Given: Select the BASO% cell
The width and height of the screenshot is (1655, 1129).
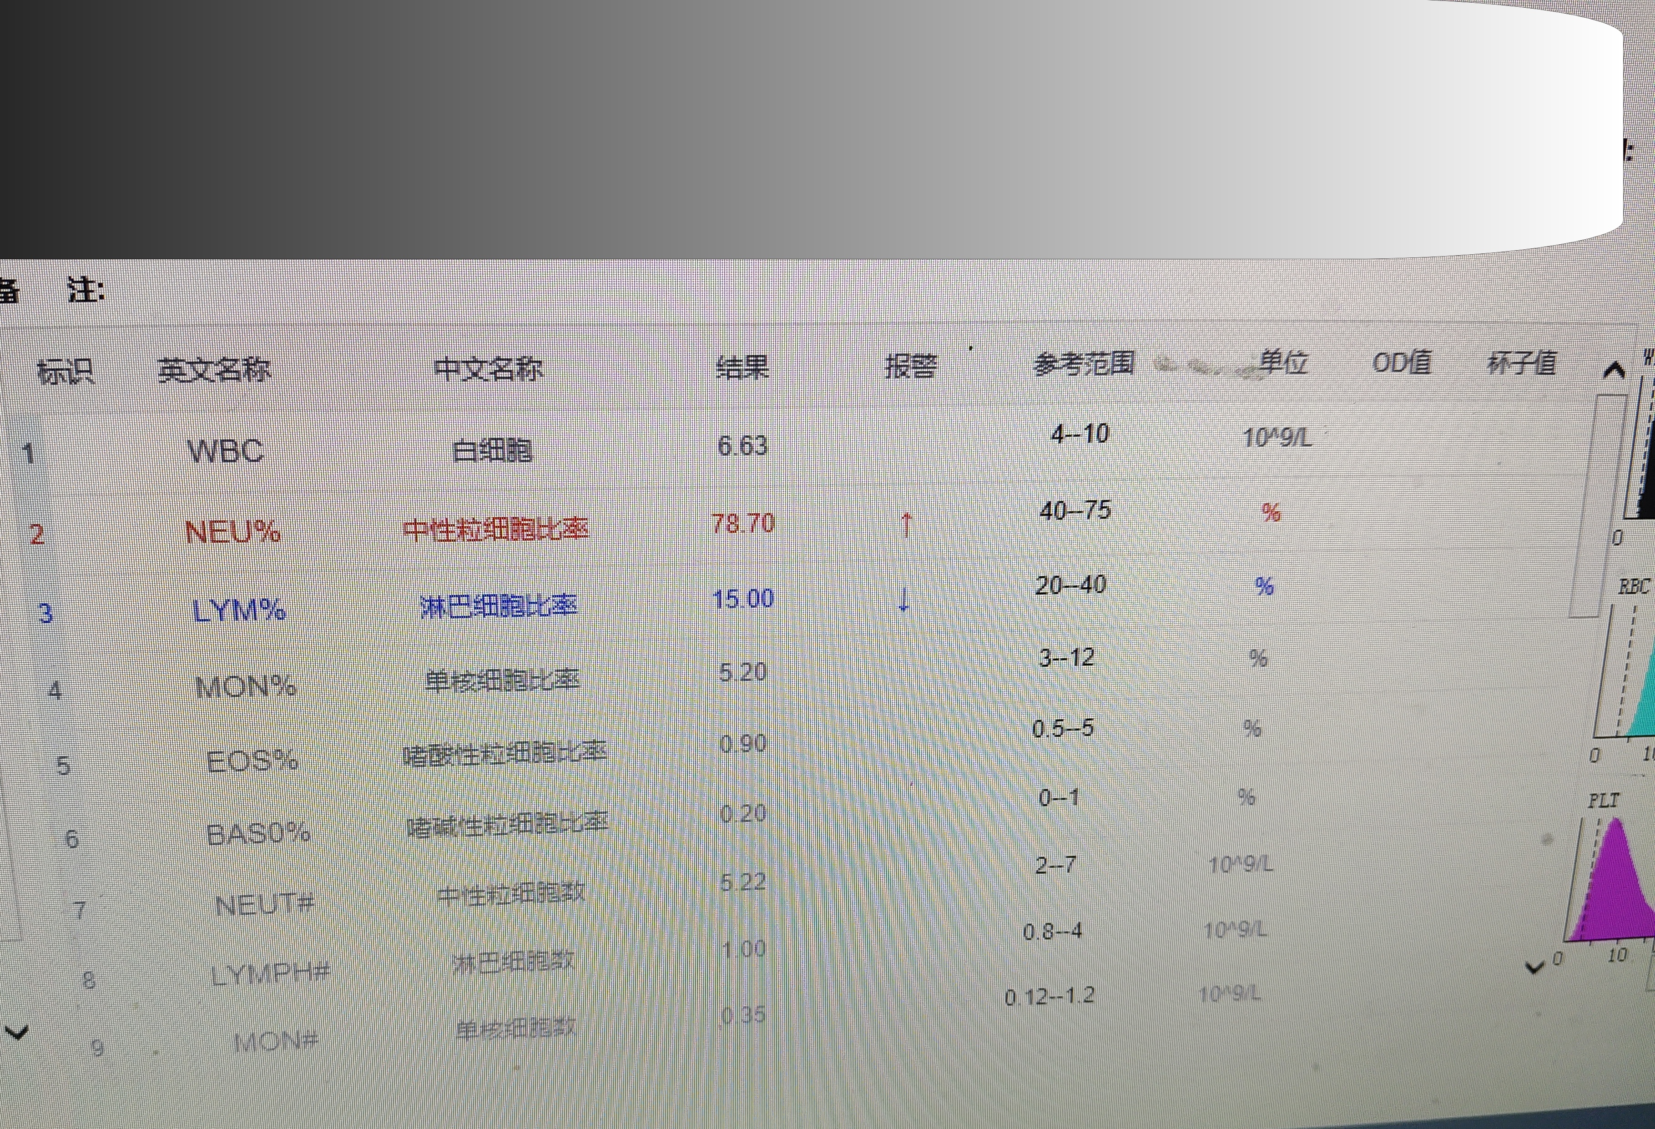Looking at the screenshot, I should [258, 833].
